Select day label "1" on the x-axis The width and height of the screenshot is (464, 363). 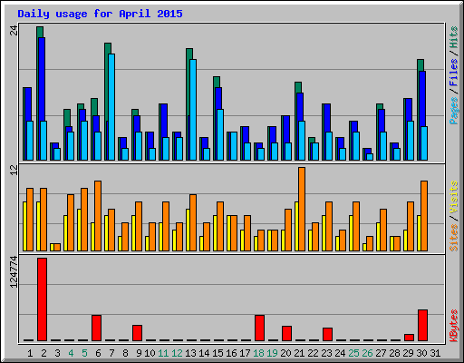click(x=30, y=353)
